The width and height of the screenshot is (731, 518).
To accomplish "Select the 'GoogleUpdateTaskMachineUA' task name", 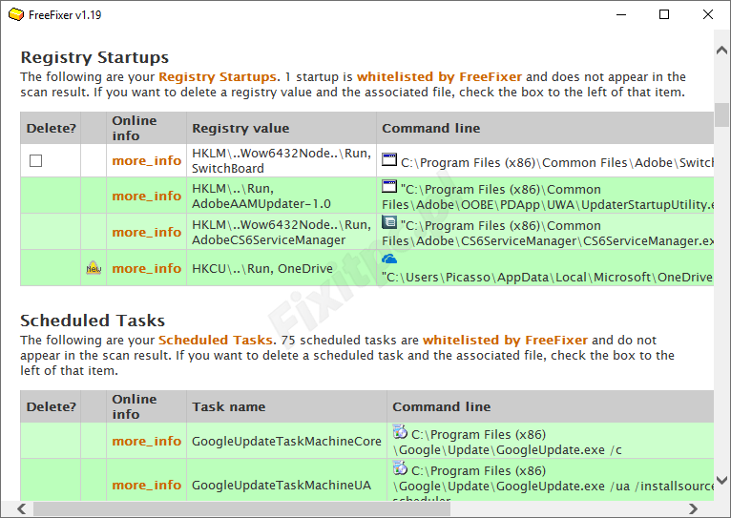I will 282,486.
